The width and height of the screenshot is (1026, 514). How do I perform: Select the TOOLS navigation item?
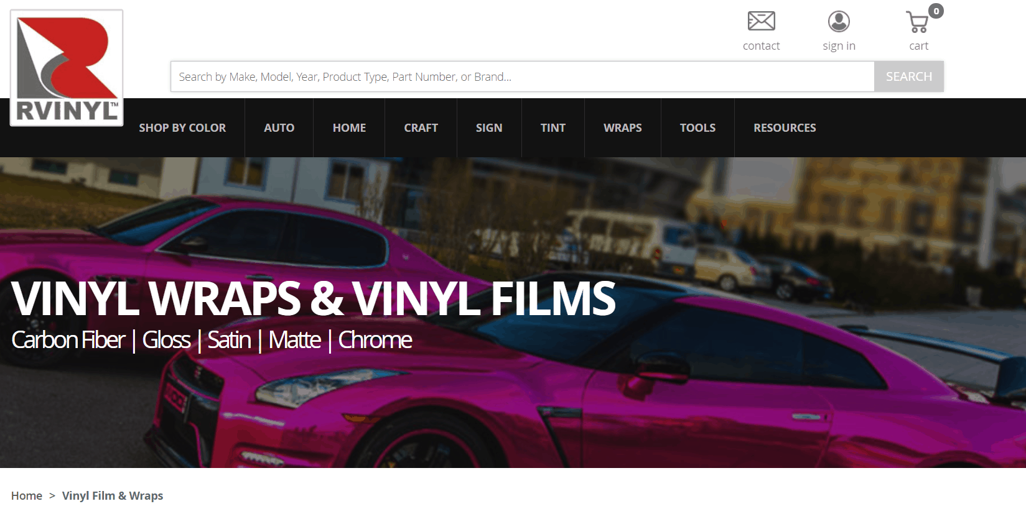[697, 127]
